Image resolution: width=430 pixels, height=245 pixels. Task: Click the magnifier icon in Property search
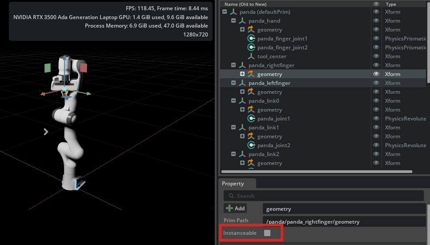(230, 196)
